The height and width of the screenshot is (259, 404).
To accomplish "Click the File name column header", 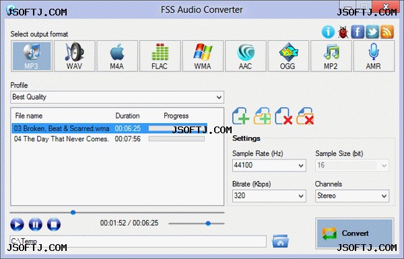I will (x=29, y=116).
